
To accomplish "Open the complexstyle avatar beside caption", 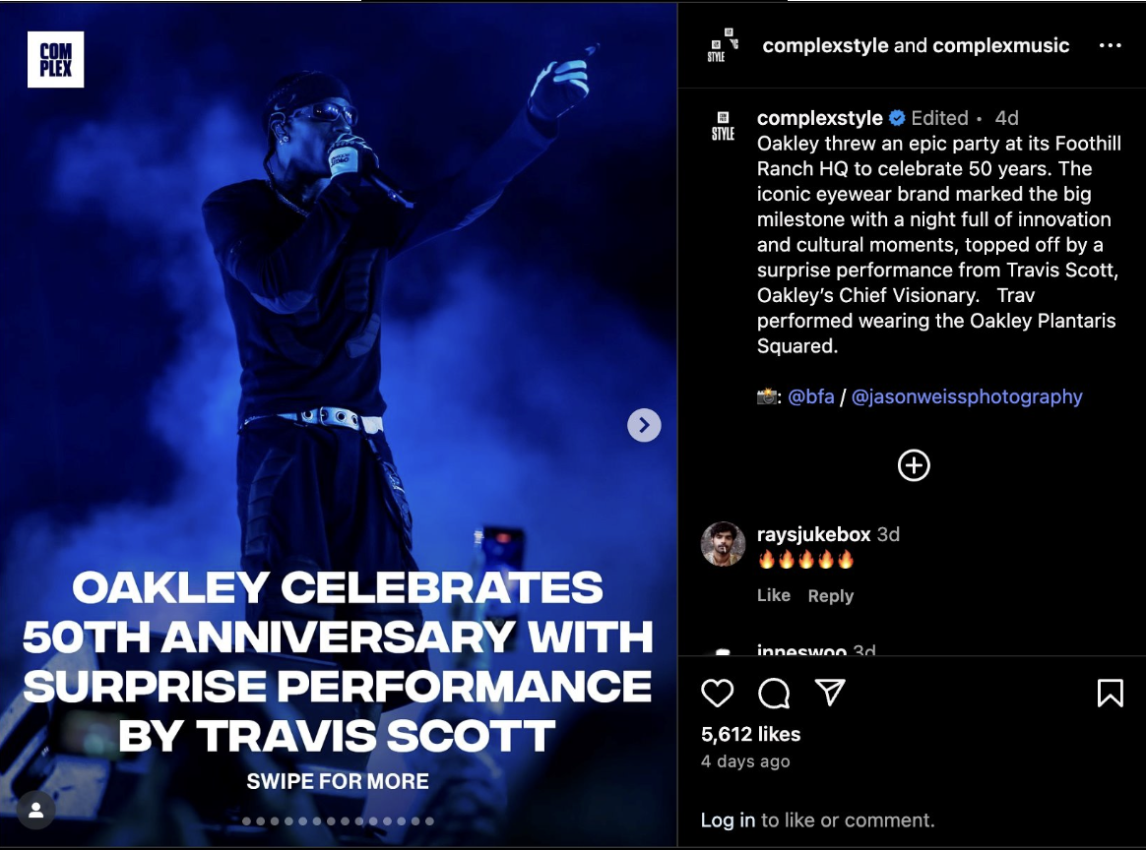I will click(x=723, y=126).
